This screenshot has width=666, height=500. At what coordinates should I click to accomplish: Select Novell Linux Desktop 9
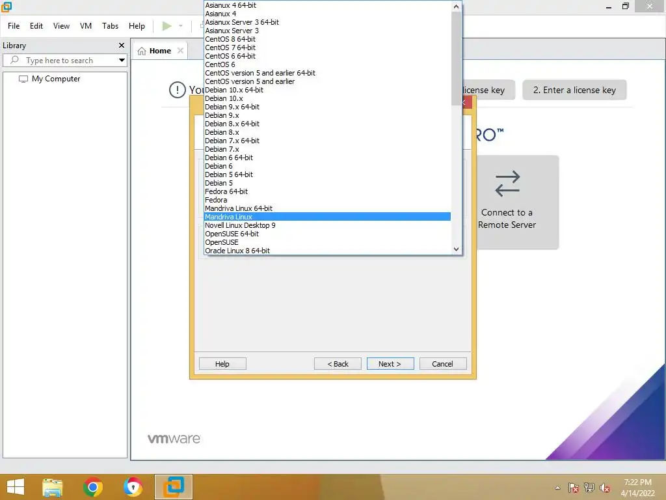[x=327, y=225]
